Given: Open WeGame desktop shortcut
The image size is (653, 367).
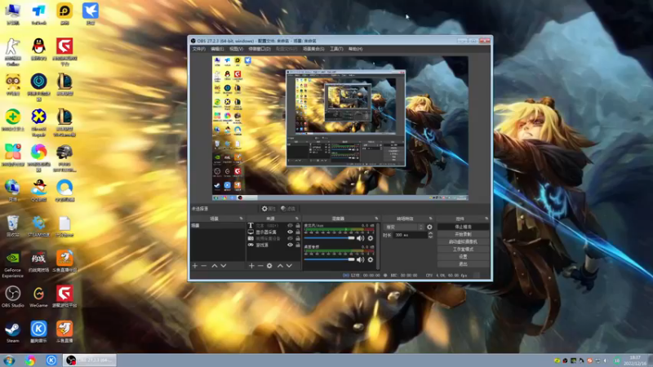Looking at the screenshot, I should [38, 297].
